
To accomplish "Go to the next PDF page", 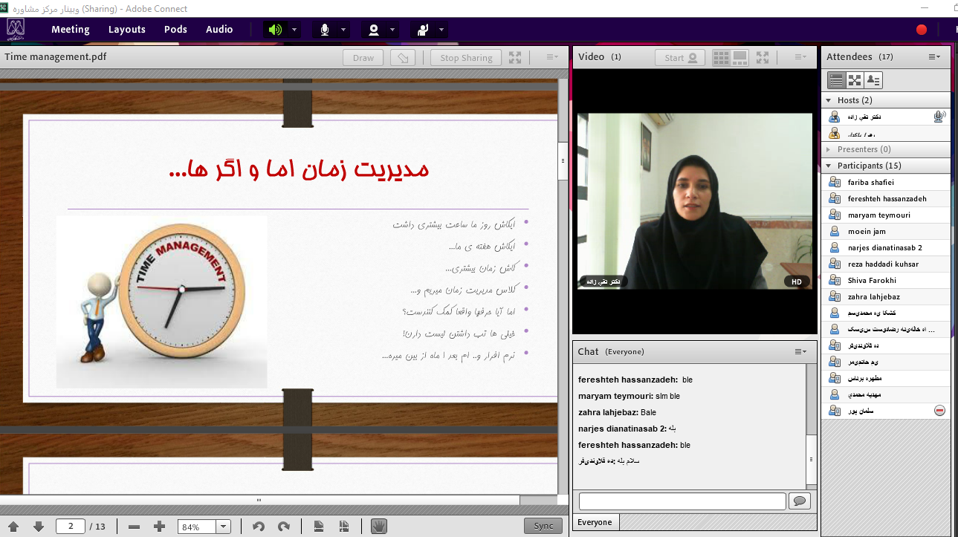I will click(x=39, y=526).
